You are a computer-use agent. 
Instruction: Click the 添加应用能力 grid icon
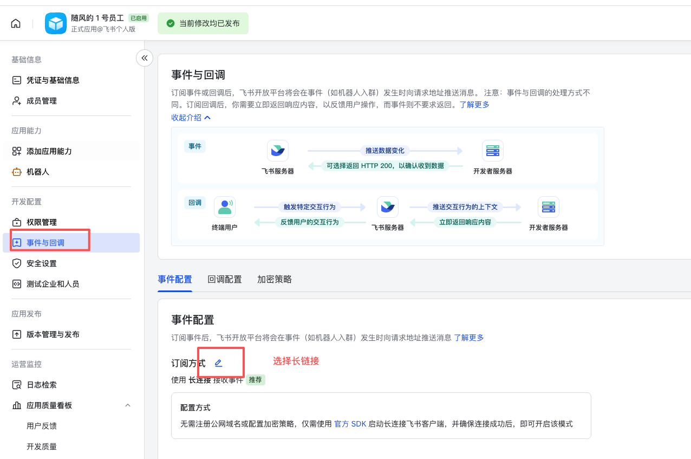coord(17,151)
